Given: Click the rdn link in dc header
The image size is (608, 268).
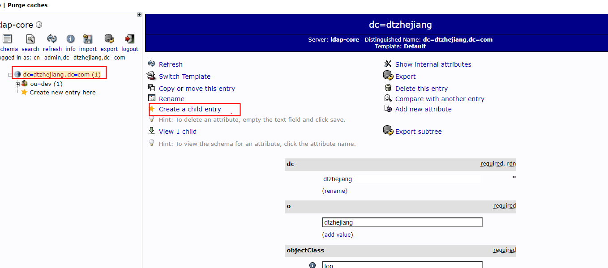Looking at the screenshot, I should (x=511, y=164).
